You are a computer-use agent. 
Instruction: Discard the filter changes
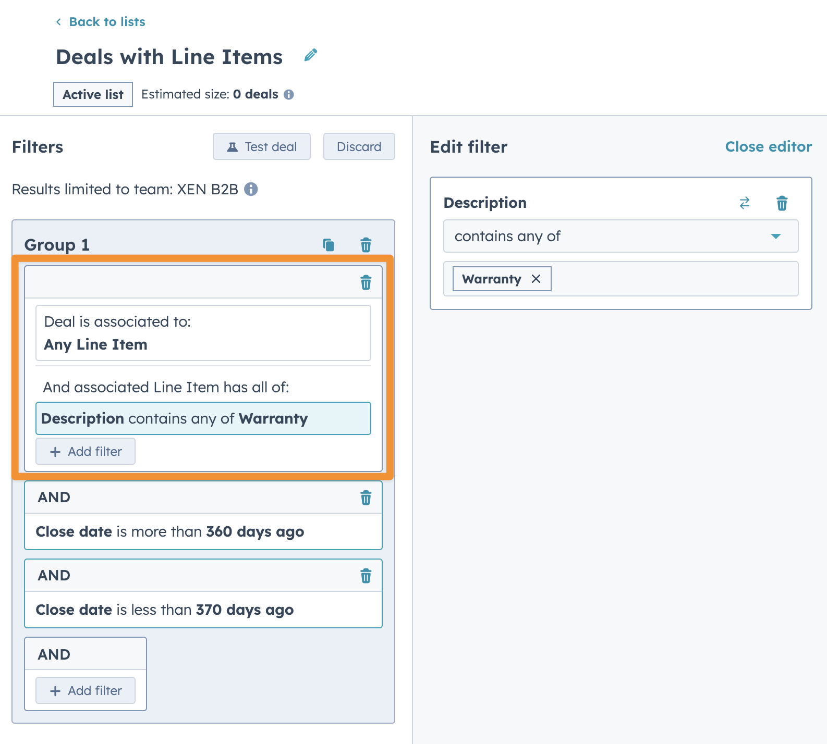point(359,147)
